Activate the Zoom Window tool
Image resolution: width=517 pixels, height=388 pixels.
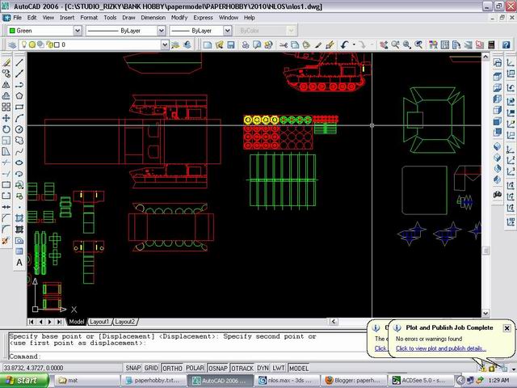(407, 45)
